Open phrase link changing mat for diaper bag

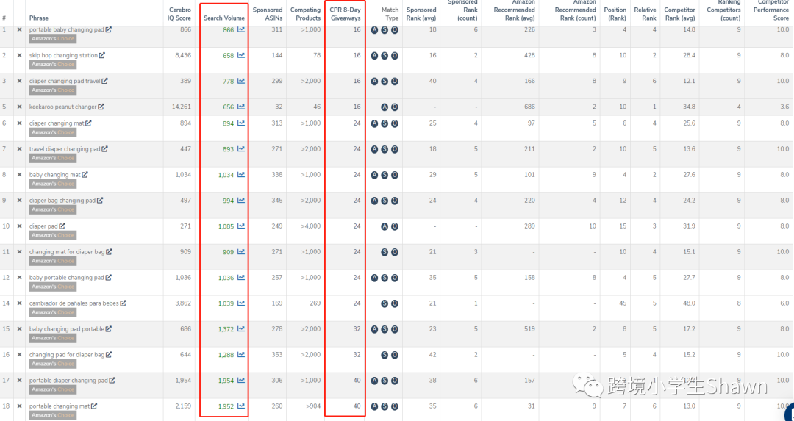tap(67, 252)
